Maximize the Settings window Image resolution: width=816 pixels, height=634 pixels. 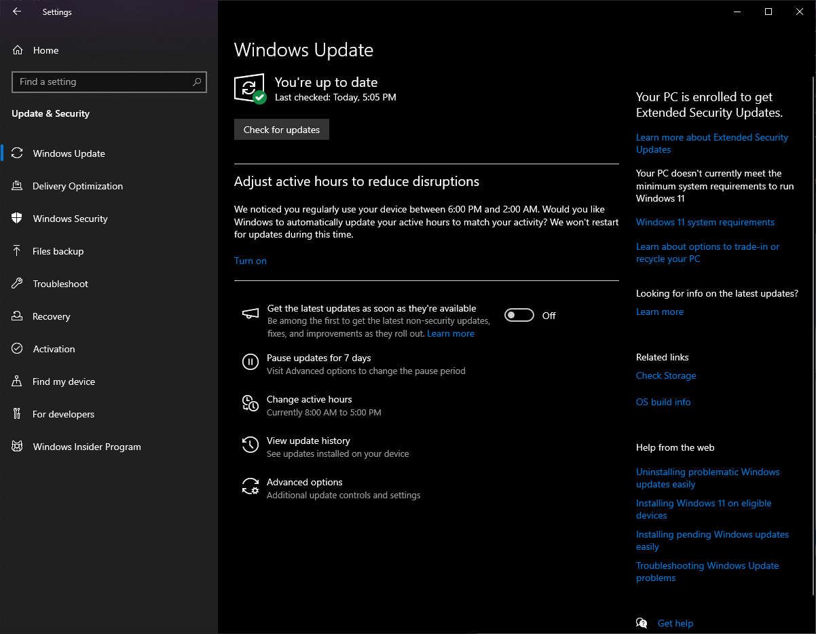tap(768, 12)
